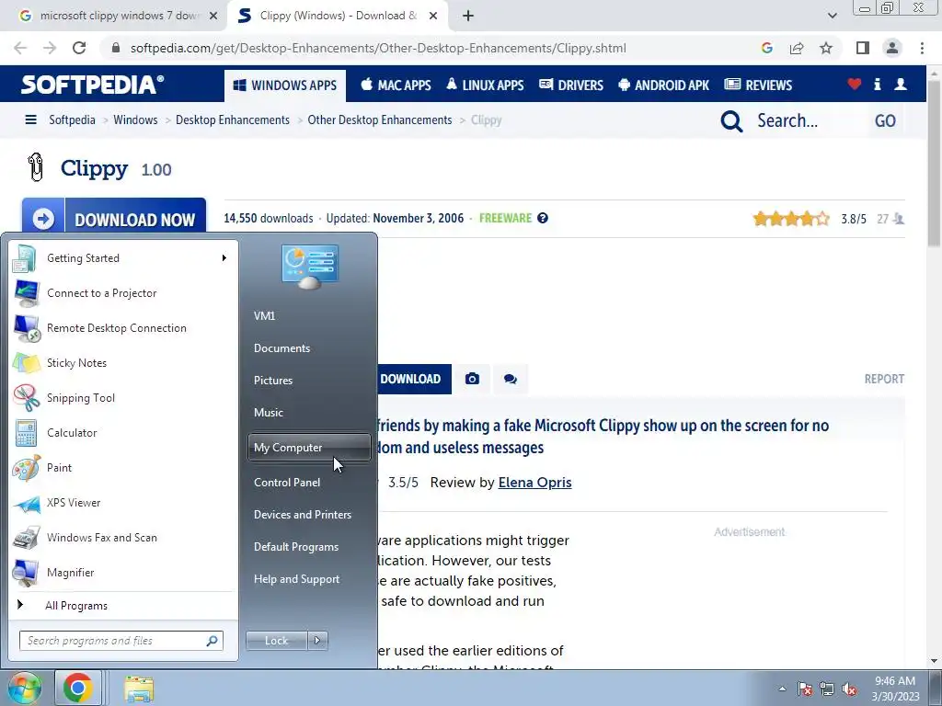This screenshot has width=942, height=706.
Task: Toggle Chrome side panel
Action: click(863, 48)
